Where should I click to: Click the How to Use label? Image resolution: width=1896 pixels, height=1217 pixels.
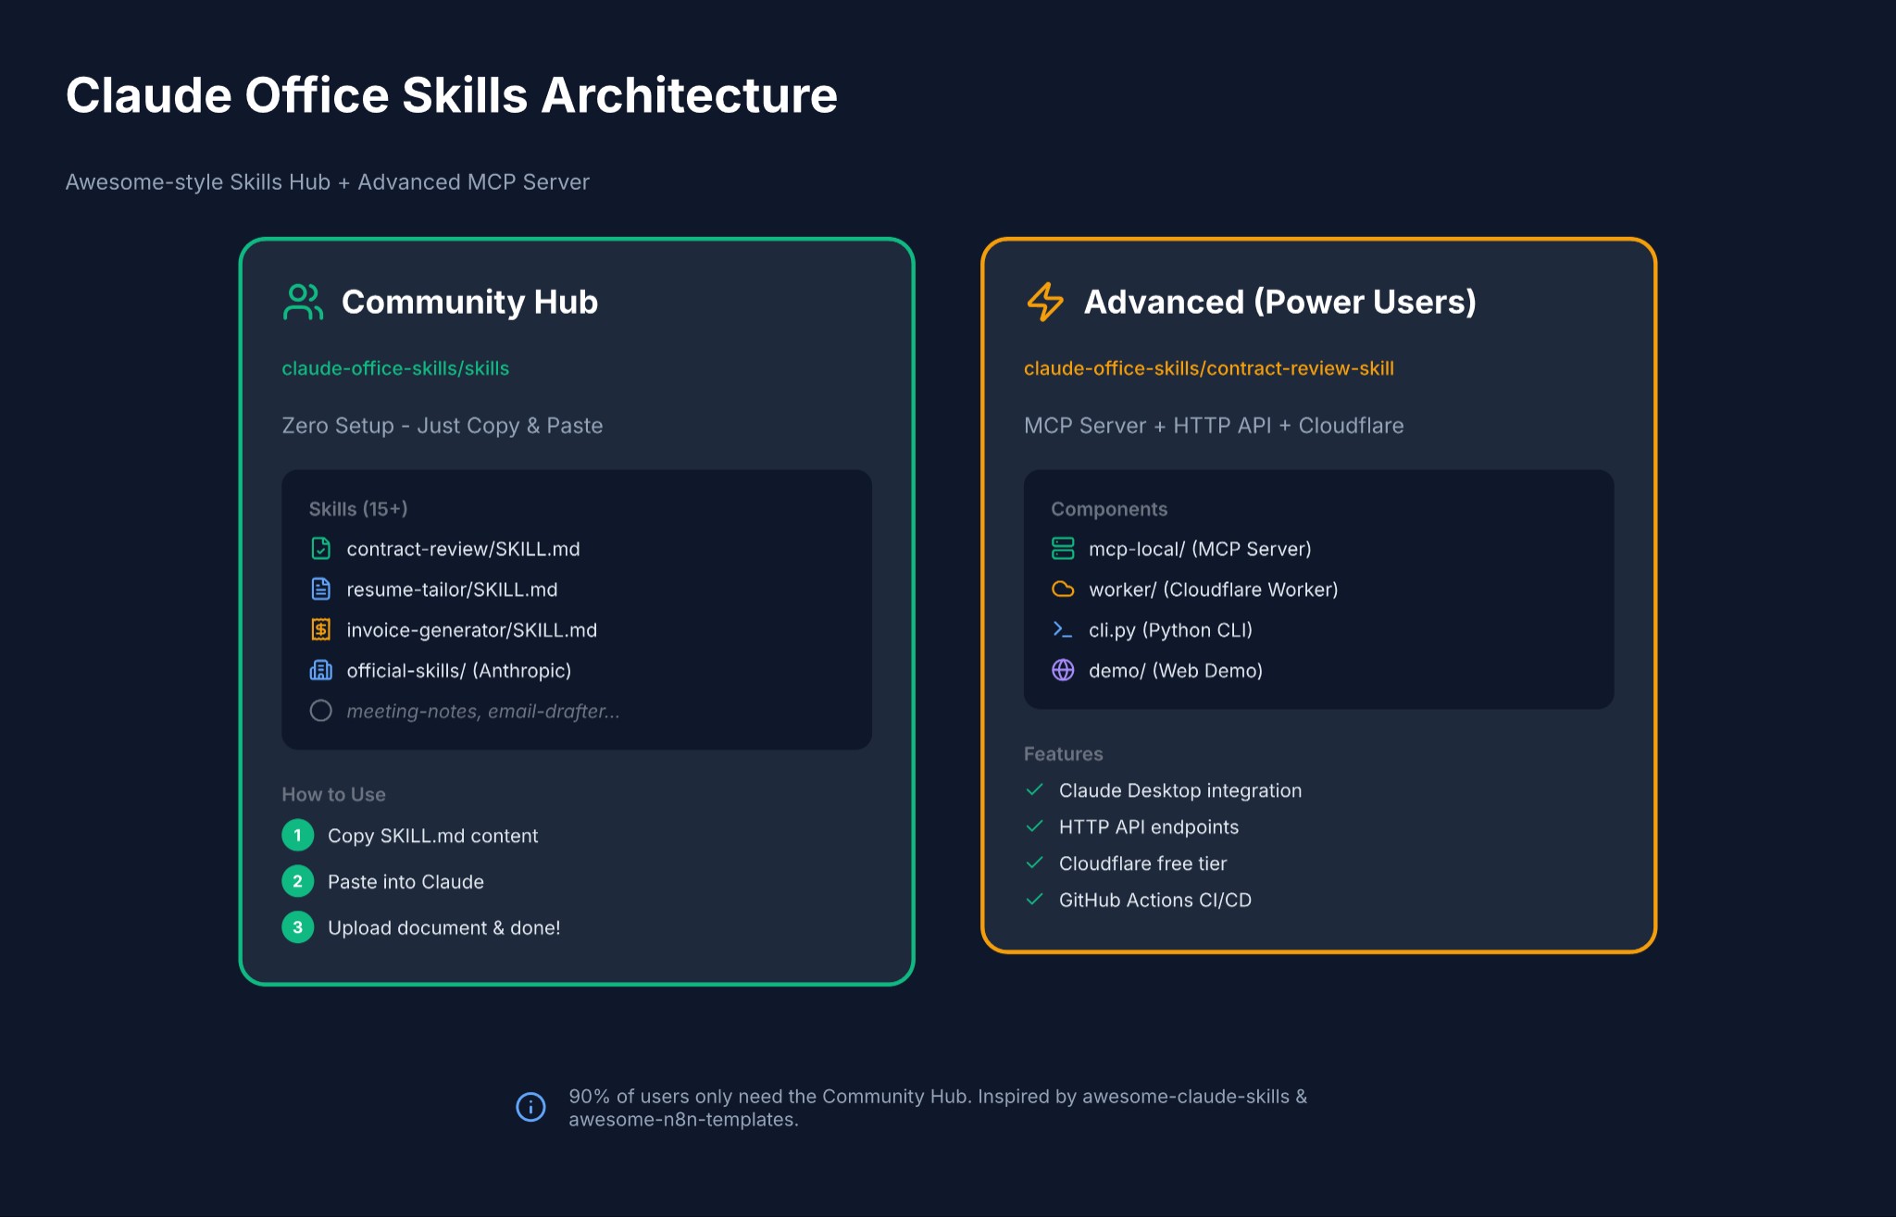(x=333, y=794)
